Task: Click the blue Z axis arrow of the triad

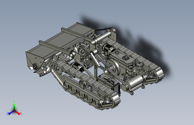Action: 11,113
